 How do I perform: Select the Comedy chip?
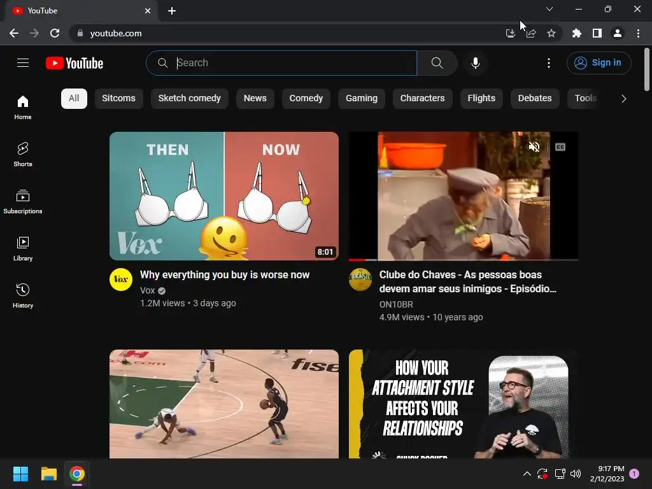306,99
